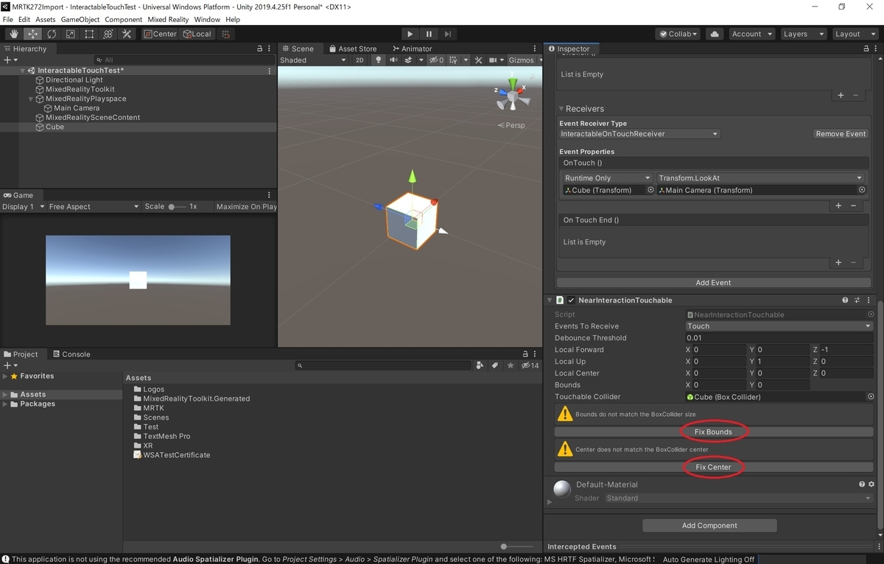Open the GameObject menu
This screenshot has width=884, height=564.
point(80,19)
